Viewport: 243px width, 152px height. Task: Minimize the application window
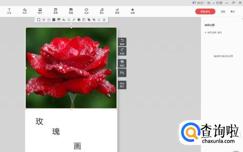pos(227,3)
